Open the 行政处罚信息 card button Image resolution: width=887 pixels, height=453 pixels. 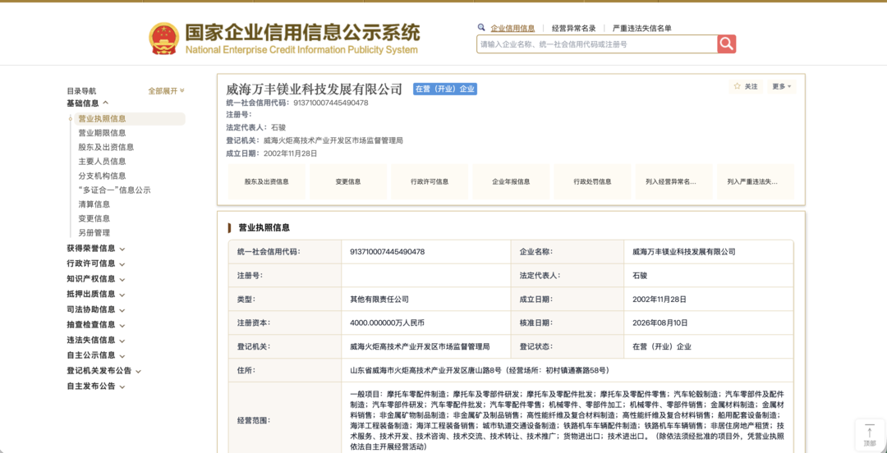click(x=592, y=182)
